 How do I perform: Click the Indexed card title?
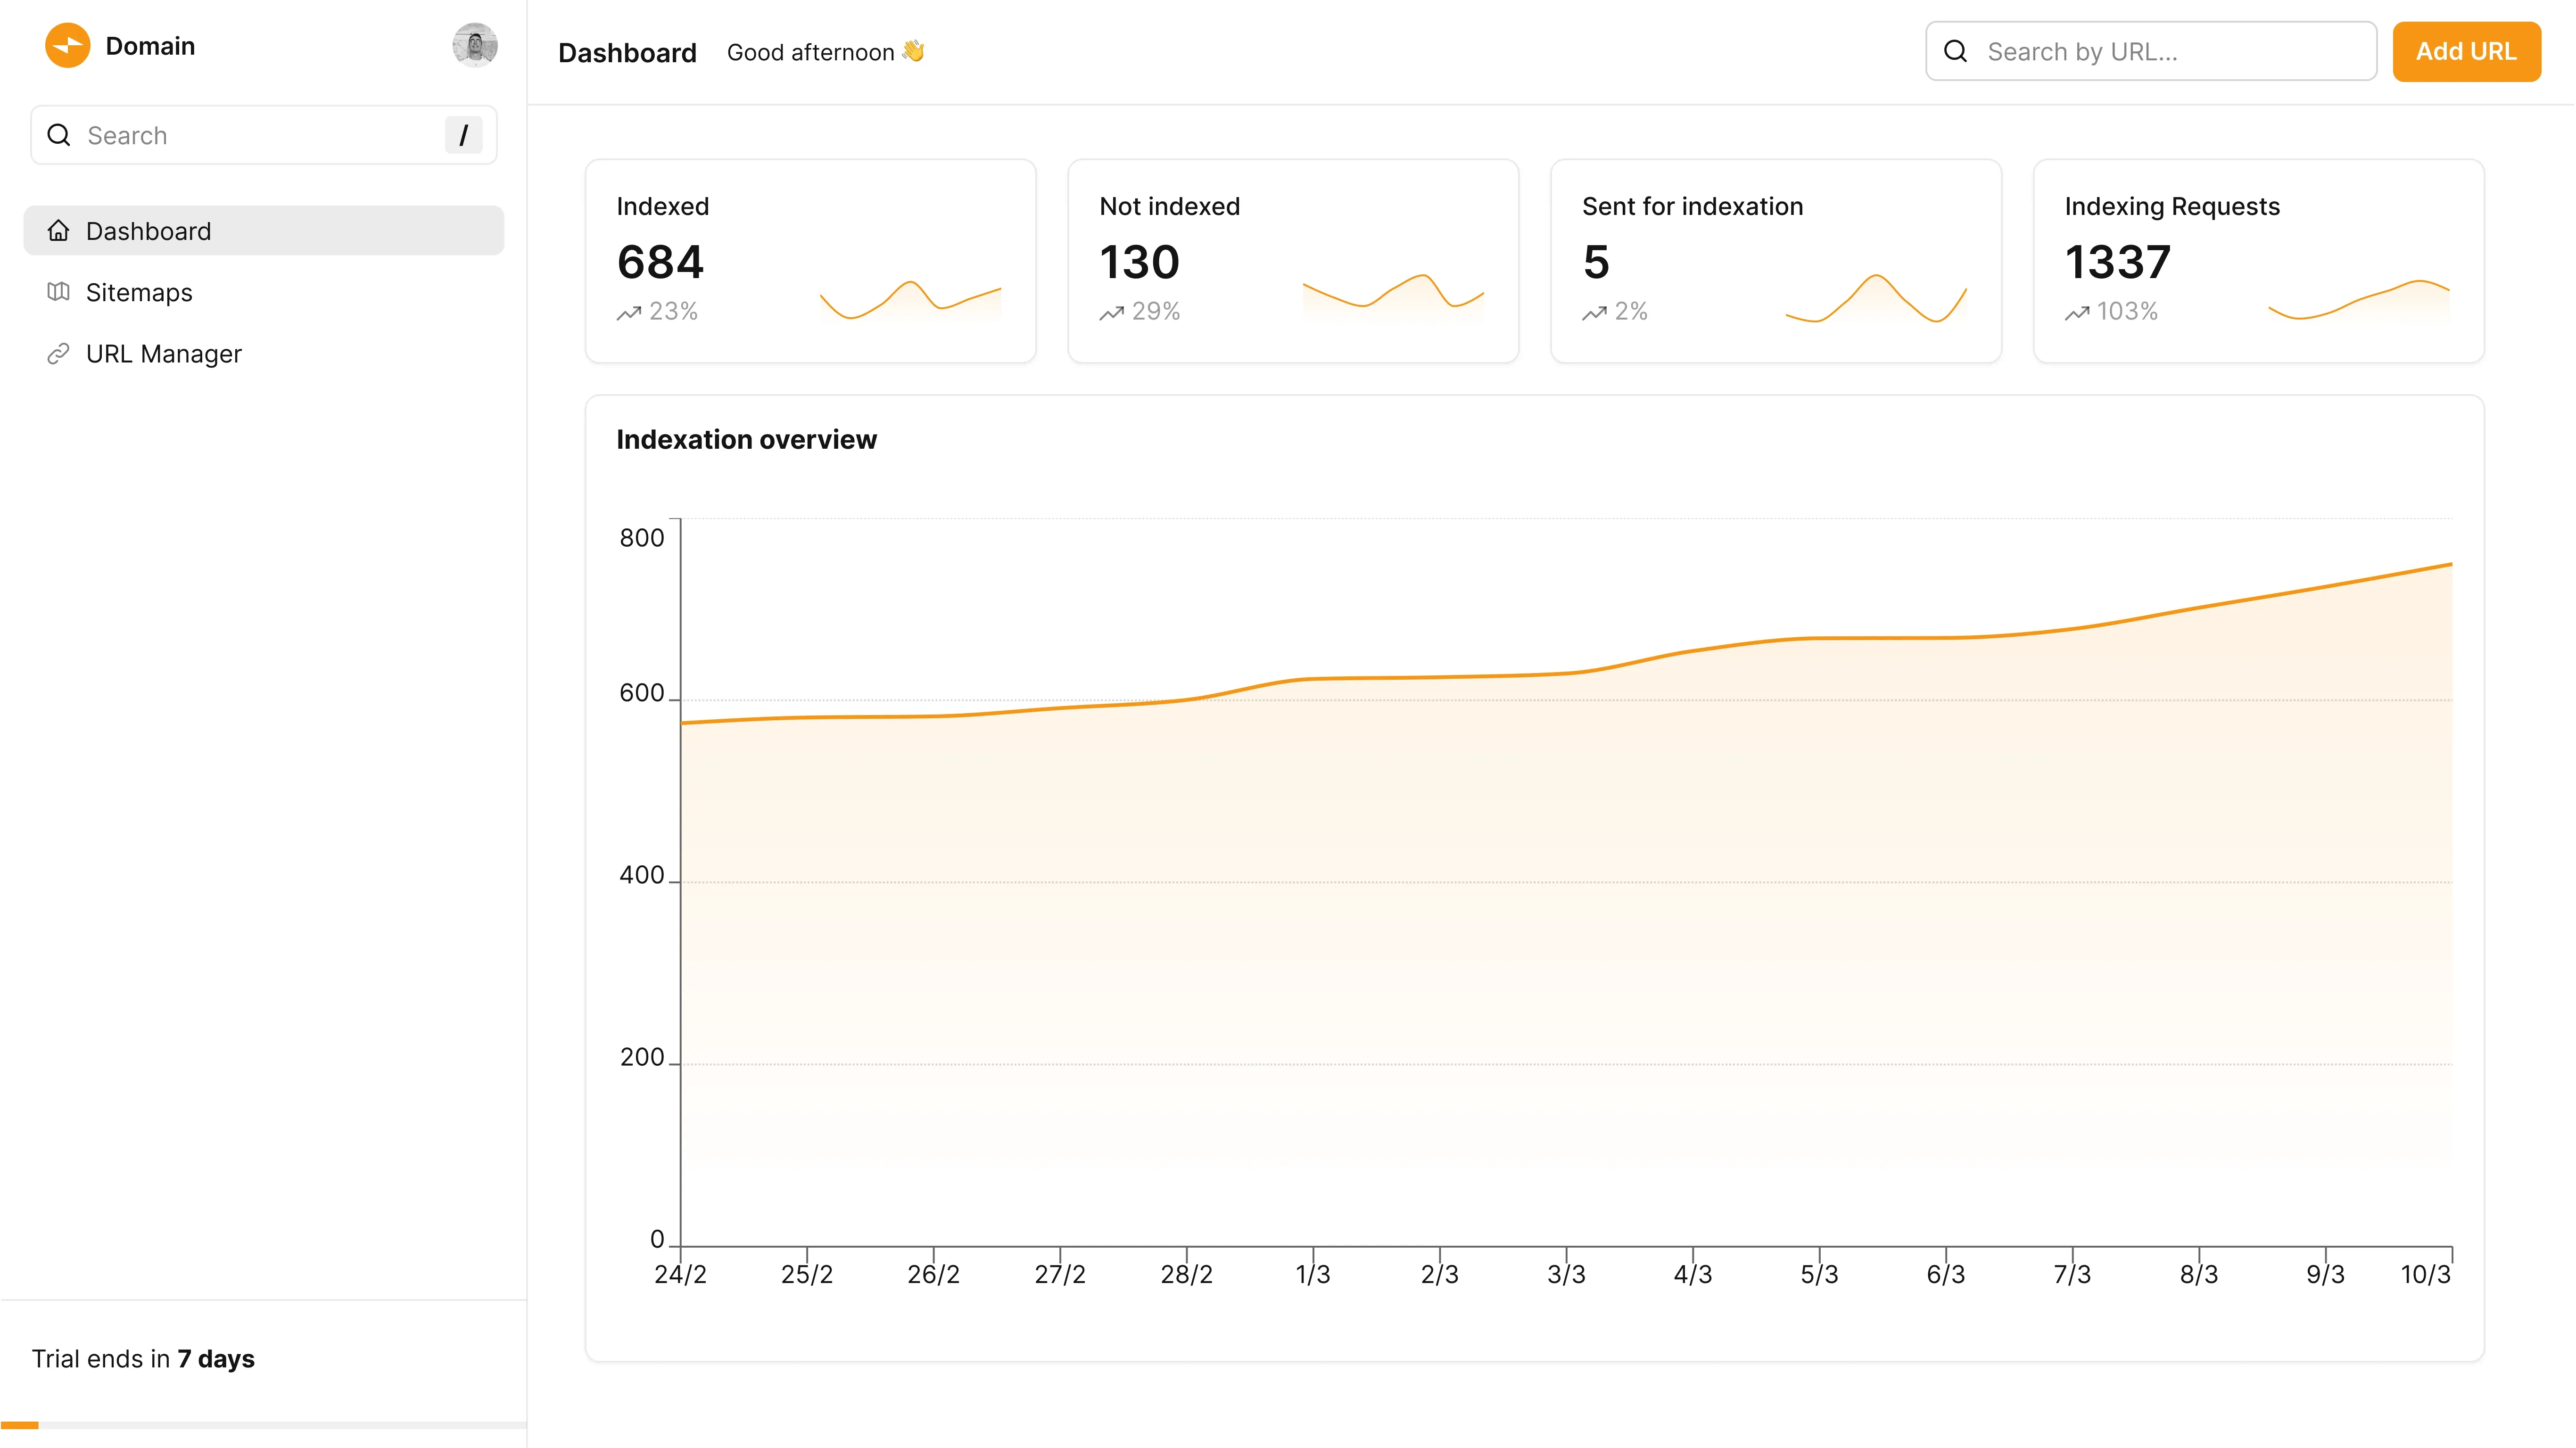click(663, 206)
